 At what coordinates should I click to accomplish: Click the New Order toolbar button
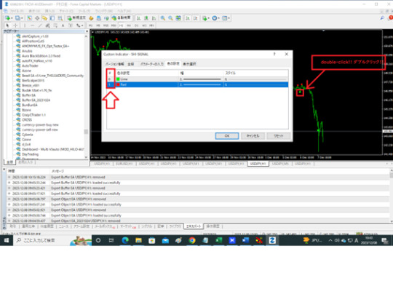76,18
